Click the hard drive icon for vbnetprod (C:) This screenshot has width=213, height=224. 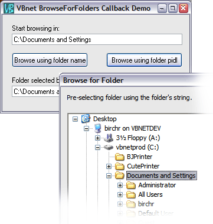[x=109, y=147]
